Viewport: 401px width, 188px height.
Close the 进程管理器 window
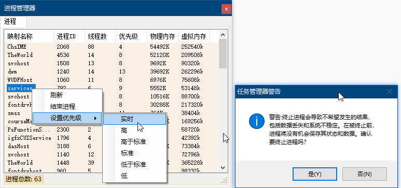(226, 9)
